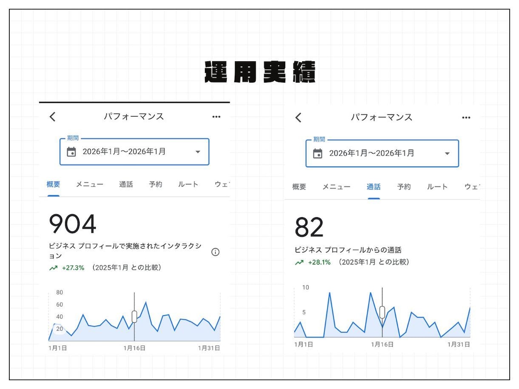Click 1月16日 label on right chart
519x389 pixels.
(382, 344)
